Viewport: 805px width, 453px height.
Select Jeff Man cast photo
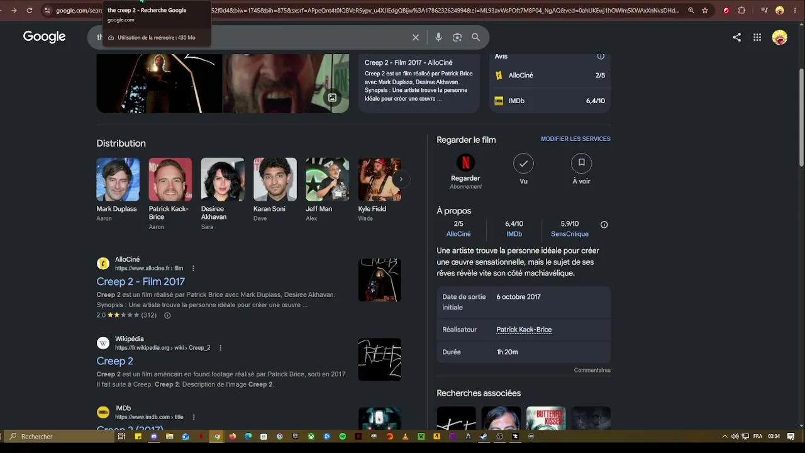(x=327, y=179)
